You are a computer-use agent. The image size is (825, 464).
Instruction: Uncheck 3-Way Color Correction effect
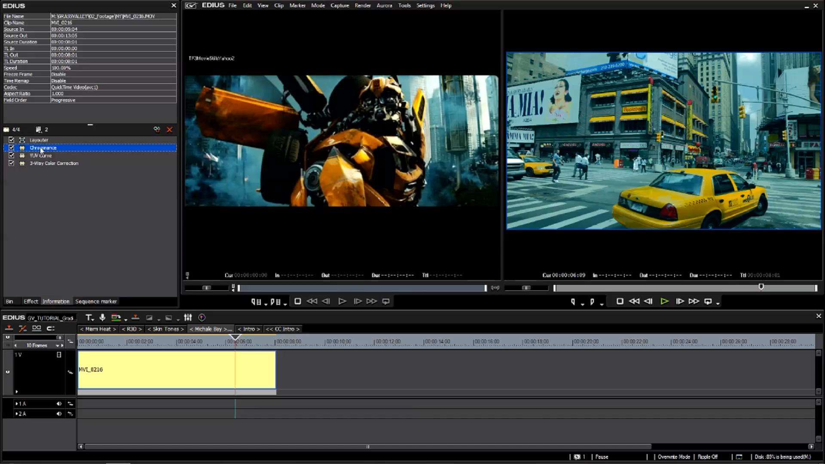[12, 163]
